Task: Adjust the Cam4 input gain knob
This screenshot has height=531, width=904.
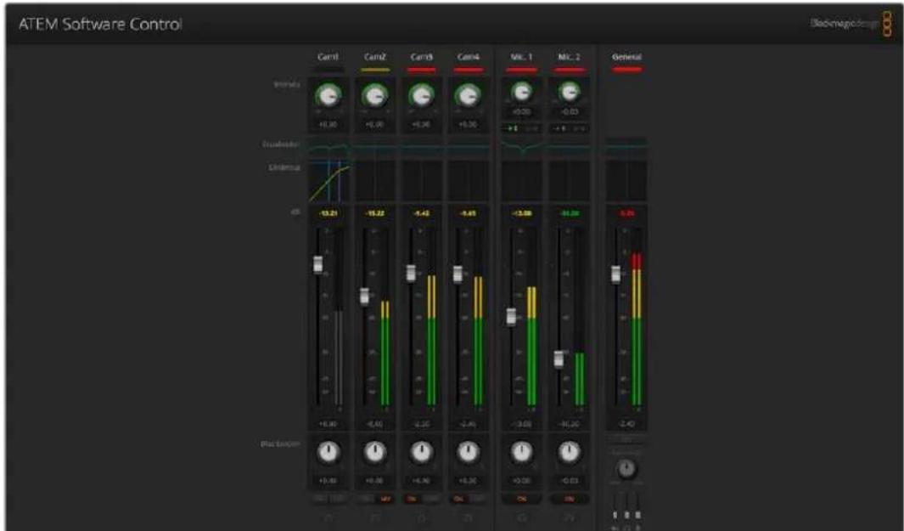Action: coord(468,95)
